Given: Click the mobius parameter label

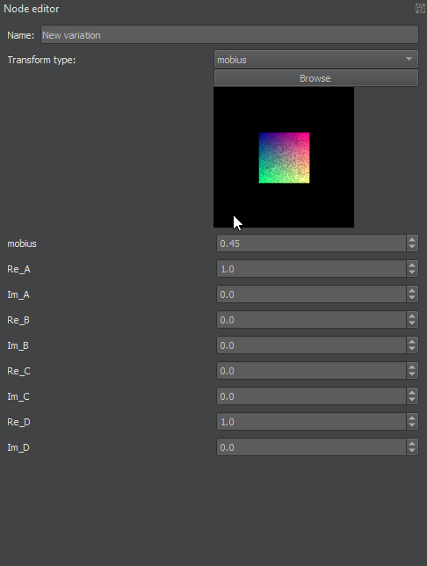Looking at the screenshot, I should click(22, 243).
